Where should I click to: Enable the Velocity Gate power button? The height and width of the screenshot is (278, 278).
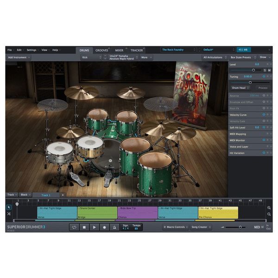(264, 121)
